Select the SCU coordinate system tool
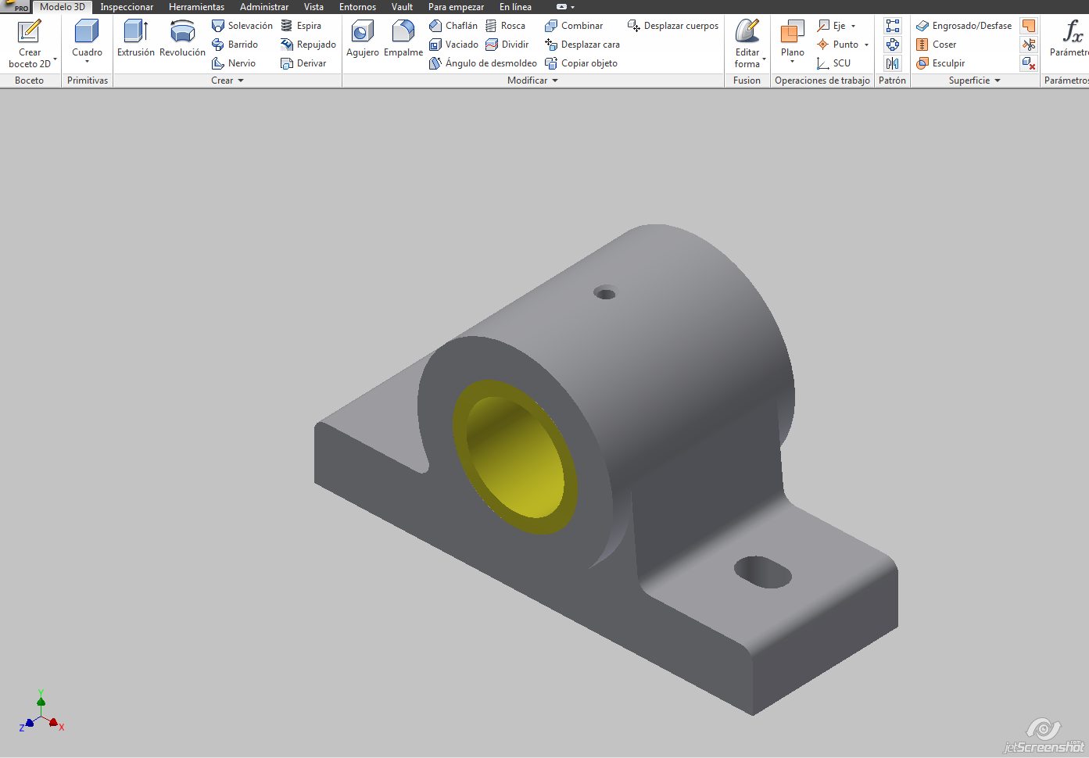 833,63
